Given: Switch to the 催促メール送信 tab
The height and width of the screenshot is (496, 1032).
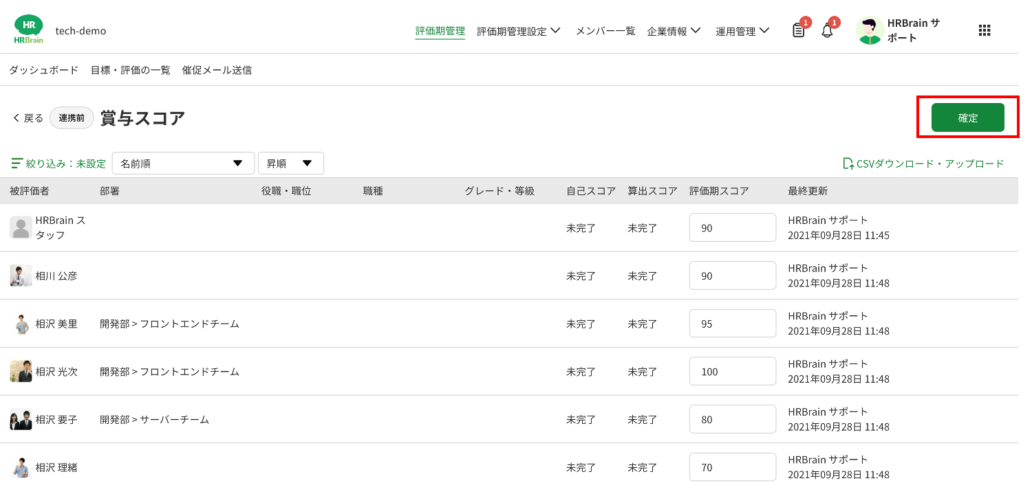Looking at the screenshot, I should tap(217, 70).
